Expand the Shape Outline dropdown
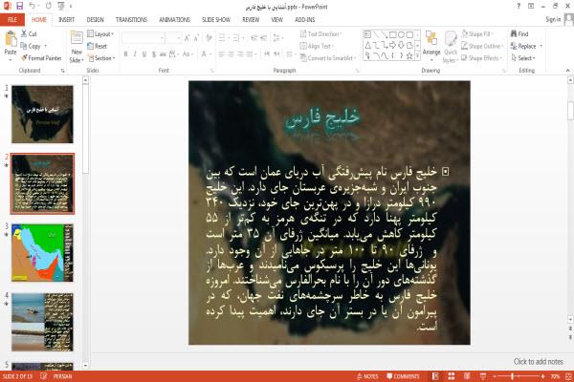 482,46
